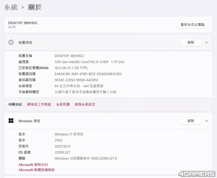Screen dimensions: 217x178
Task: Click the Windows 規格 section heading
Action: (x=29, y=121)
